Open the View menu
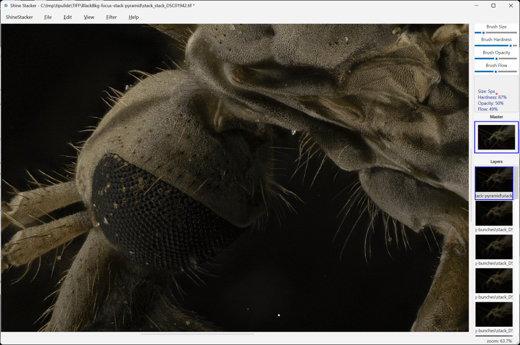Viewport: 520px width, 345px height. [x=89, y=17]
